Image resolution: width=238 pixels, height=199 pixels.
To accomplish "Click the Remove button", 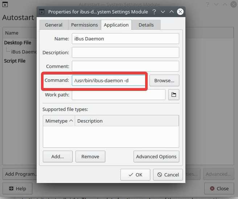I will pos(90,156).
